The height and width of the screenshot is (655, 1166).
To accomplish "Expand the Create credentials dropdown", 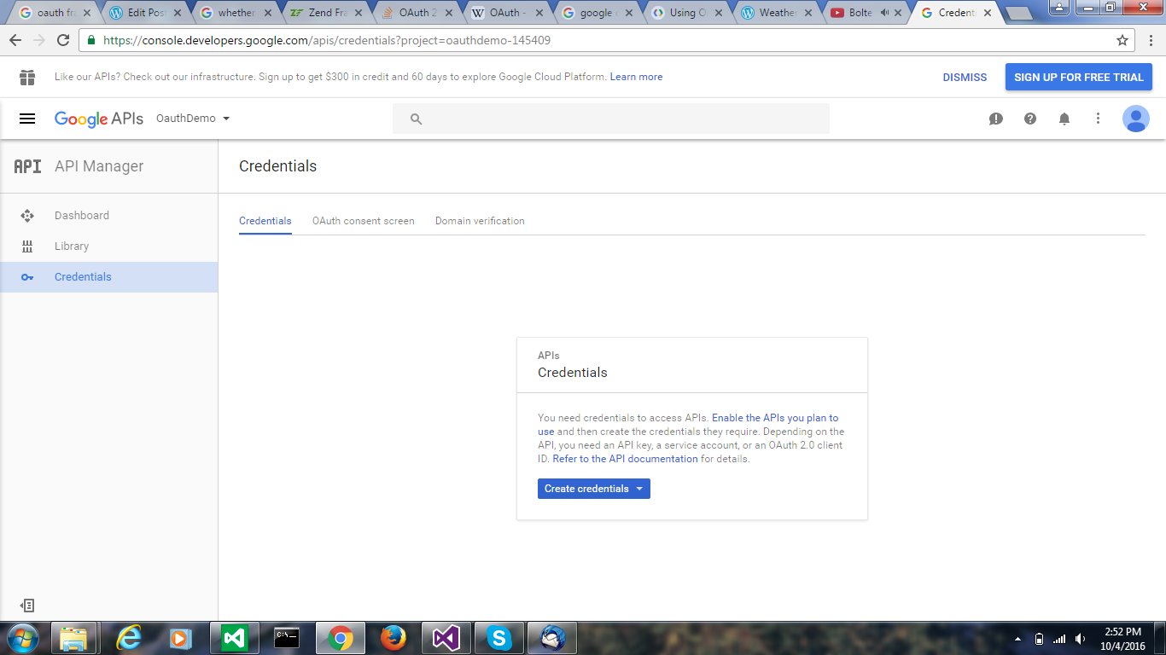I will click(594, 489).
